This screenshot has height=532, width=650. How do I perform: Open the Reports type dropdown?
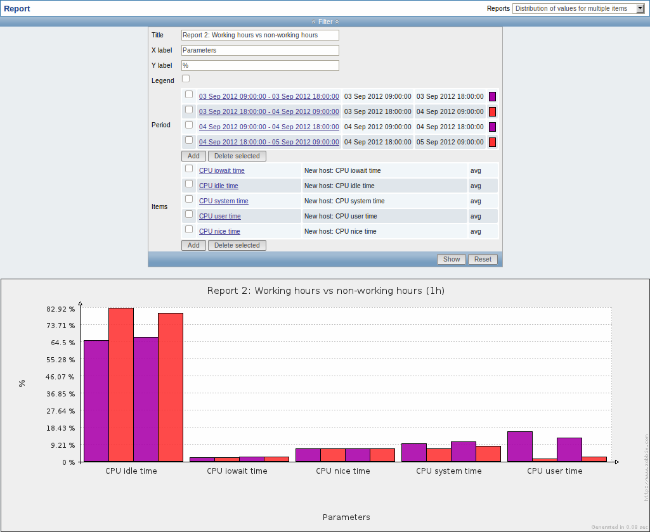click(578, 8)
